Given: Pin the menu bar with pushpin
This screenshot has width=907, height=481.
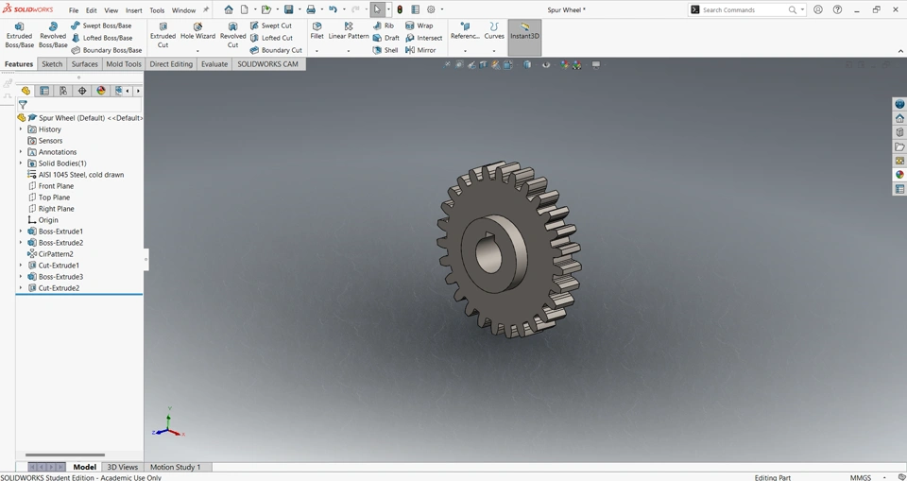Looking at the screenshot, I should (x=206, y=10).
